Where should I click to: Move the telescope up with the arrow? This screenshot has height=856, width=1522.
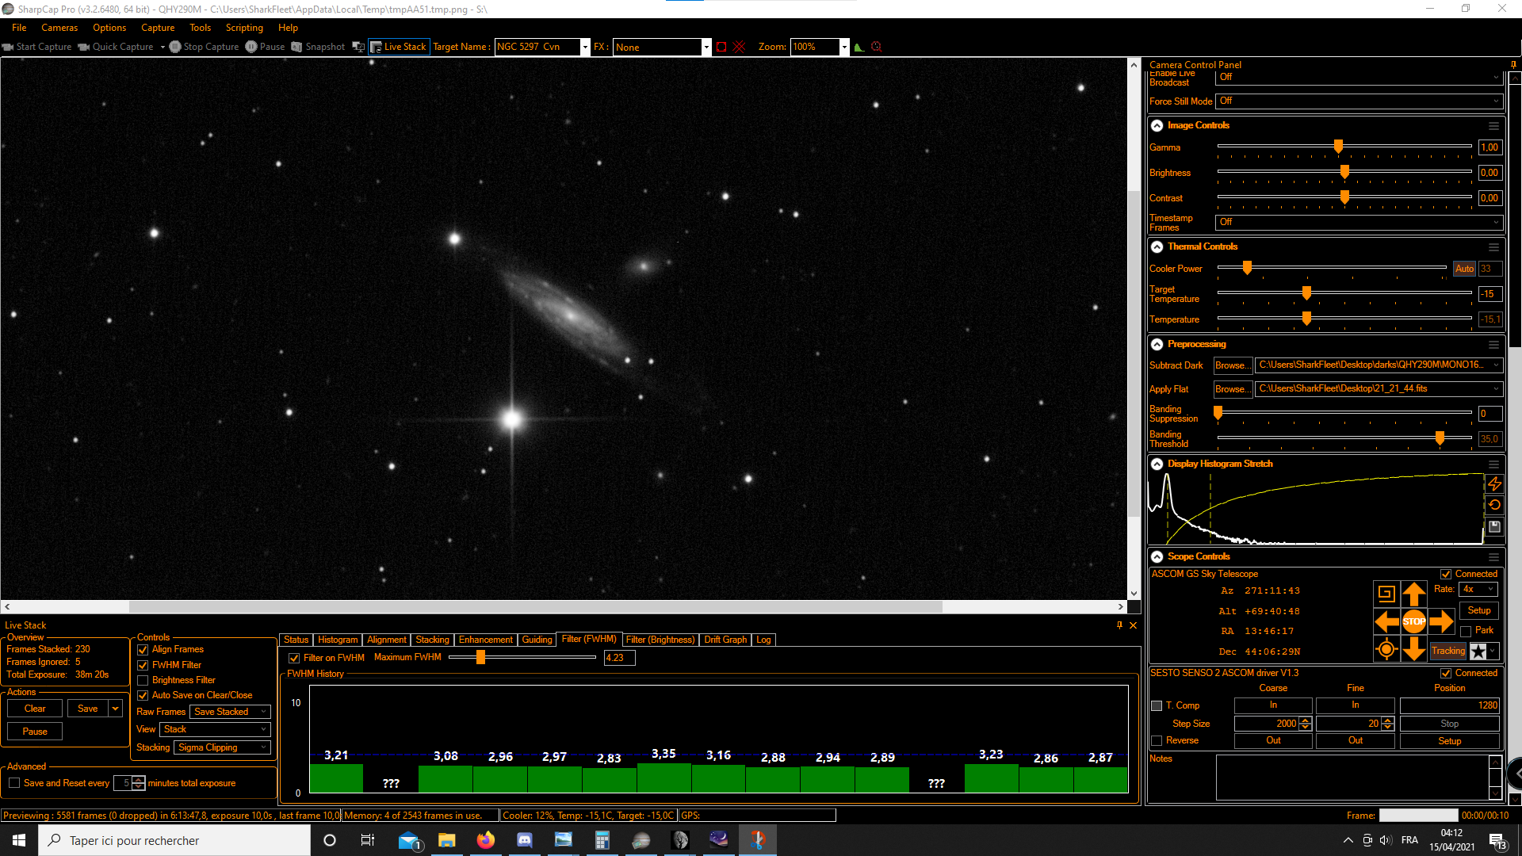(1413, 594)
